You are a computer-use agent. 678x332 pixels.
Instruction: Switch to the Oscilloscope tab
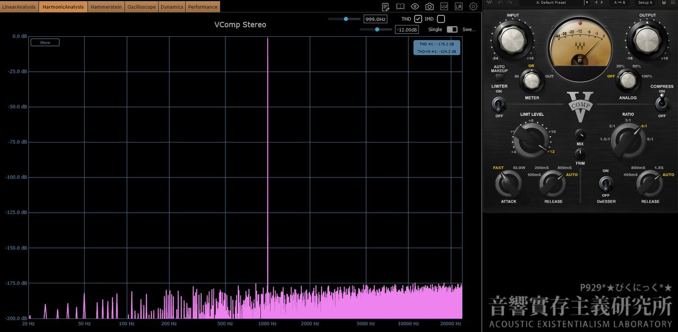141,7
